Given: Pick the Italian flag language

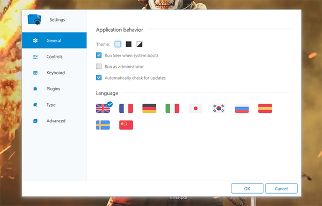Looking at the screenshot, I should pos(172,109).
